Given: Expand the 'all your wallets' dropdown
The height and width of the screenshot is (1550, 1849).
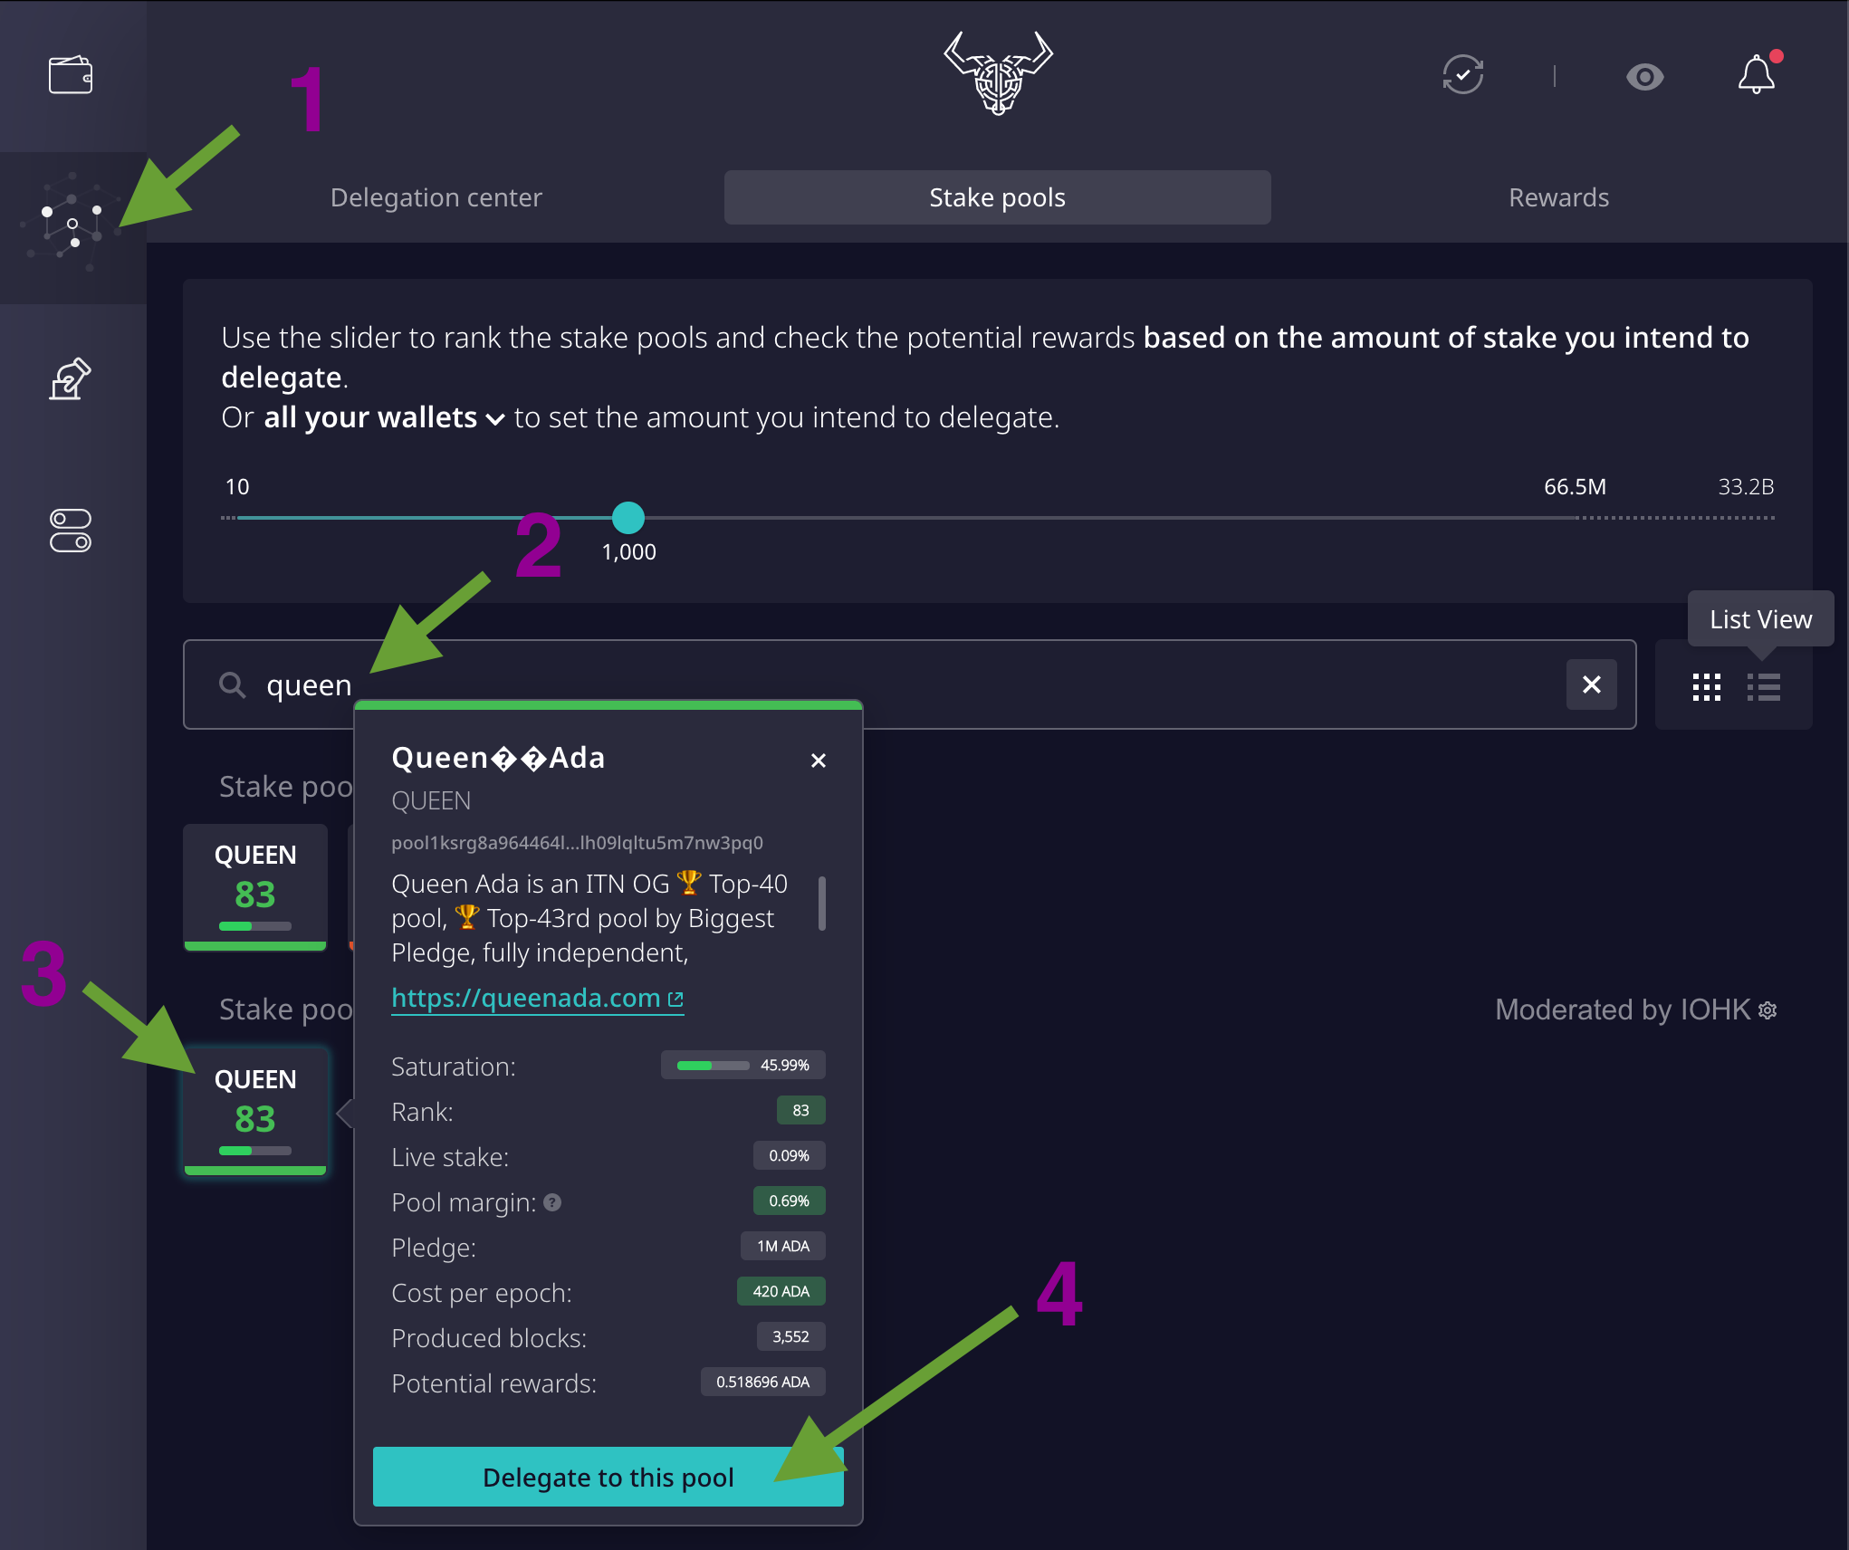Looking at the screenshot, I should point(384,417).
